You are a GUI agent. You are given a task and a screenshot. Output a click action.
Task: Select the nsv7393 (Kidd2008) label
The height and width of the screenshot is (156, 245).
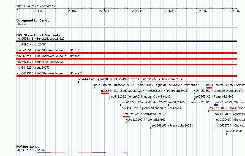pos(31,44)
